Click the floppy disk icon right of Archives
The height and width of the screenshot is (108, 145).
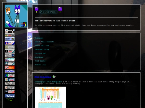pos(60,10)
